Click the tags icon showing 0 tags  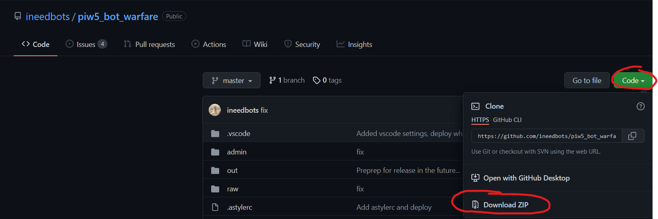coord(317,80)
